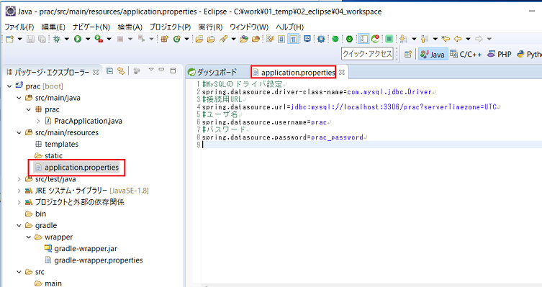The height and width of the screenshot is (287, 542).
Task: Open the ヘルプ(H) menu
Action: 289,27
